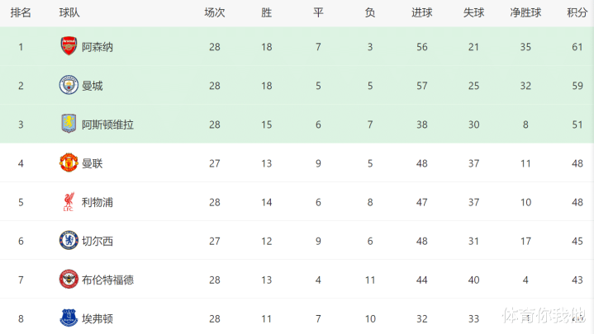The height and width of the screenshot is (334, 594).
Task: Open the 布伦特福德 team name
Action: (107, 280)
